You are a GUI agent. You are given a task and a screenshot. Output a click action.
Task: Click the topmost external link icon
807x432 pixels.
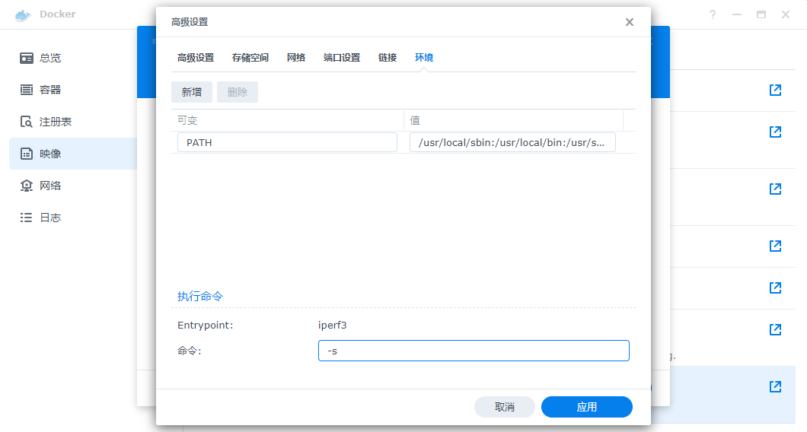[x=775, y=91]
